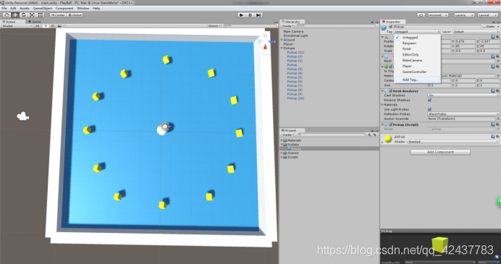This screenshot has height=264, width=501.
Task: Toggle the Pickup object active checkbox
Action: (390, 27)
